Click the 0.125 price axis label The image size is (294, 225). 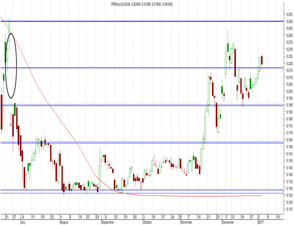[x=290, y=196]
